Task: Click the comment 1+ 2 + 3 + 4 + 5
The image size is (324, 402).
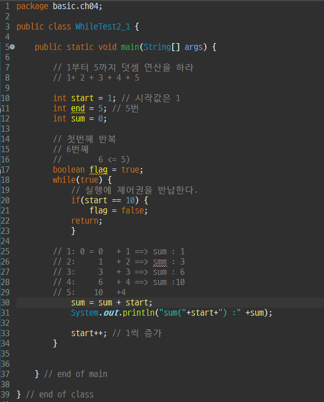Action: (96, 78)
